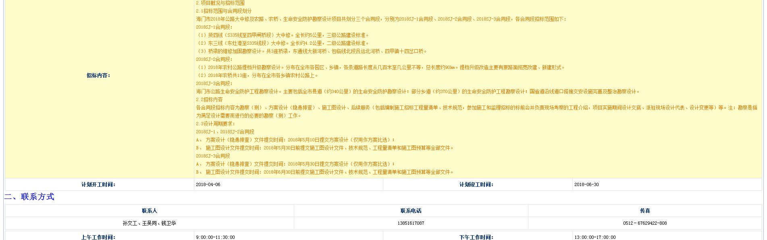Select the contact names 孙文工、王吴同、钱卫华
Image resolution: width=767 pixels, height=240 pixels.
(149, 223)
